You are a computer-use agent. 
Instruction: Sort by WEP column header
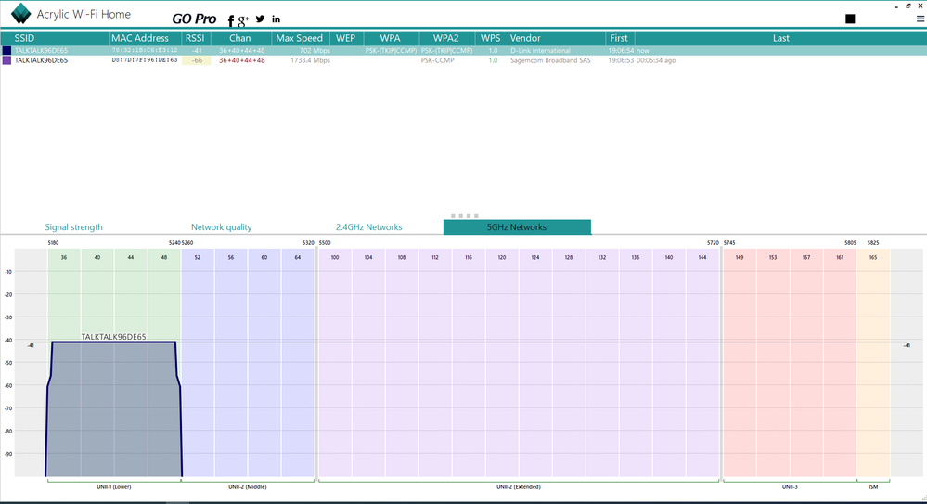click(345, 38)
